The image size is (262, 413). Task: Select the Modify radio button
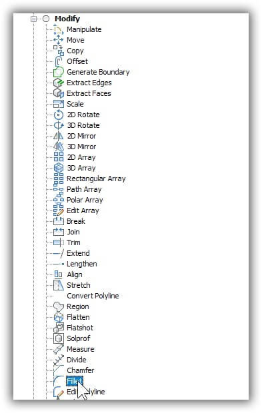(x=46, y=19)
